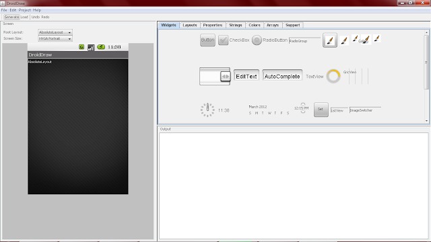Select the RadioButton widget circle
The image size is (431, 242).
click(x=257, y=40)
